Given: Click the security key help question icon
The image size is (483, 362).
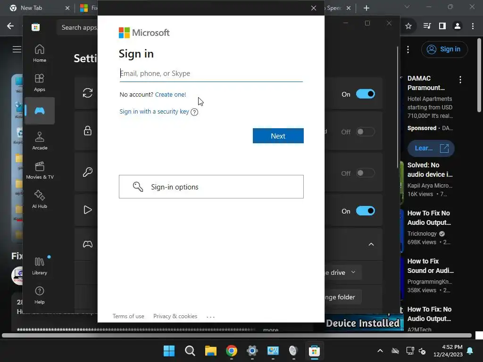Looking at the screenshot, I should point(194,112).
